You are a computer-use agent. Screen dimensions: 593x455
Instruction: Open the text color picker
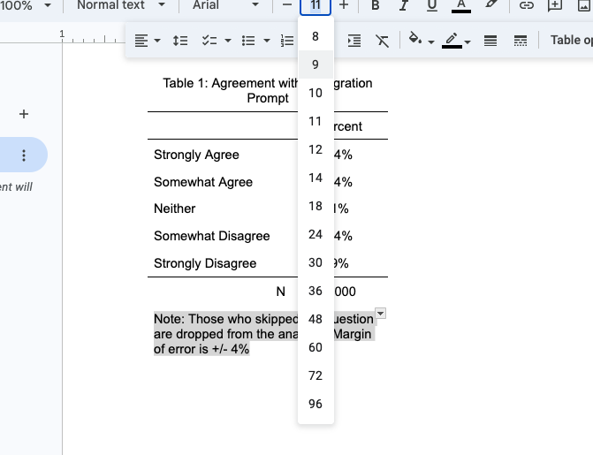(x=460, y=5)
